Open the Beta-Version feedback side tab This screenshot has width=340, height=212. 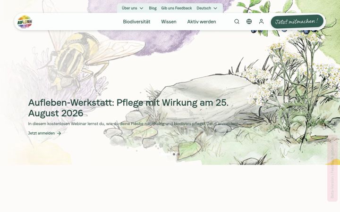coord(332,168)
